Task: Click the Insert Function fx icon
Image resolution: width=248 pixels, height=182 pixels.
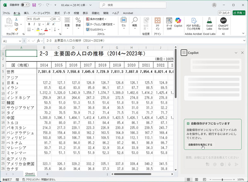Action: (38, 41)
